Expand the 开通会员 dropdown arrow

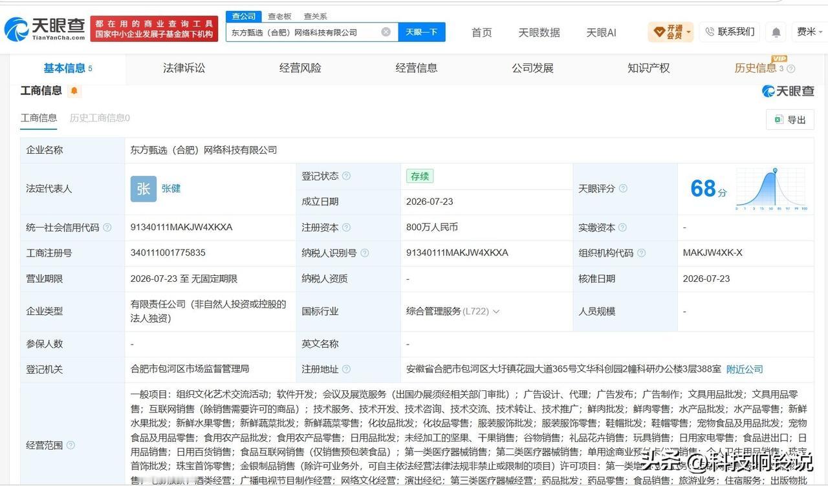click(688, 32)
